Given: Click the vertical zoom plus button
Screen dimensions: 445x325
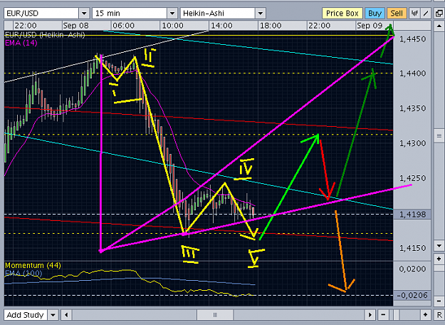Looking at the screenshot, I should tap(439, 259).
